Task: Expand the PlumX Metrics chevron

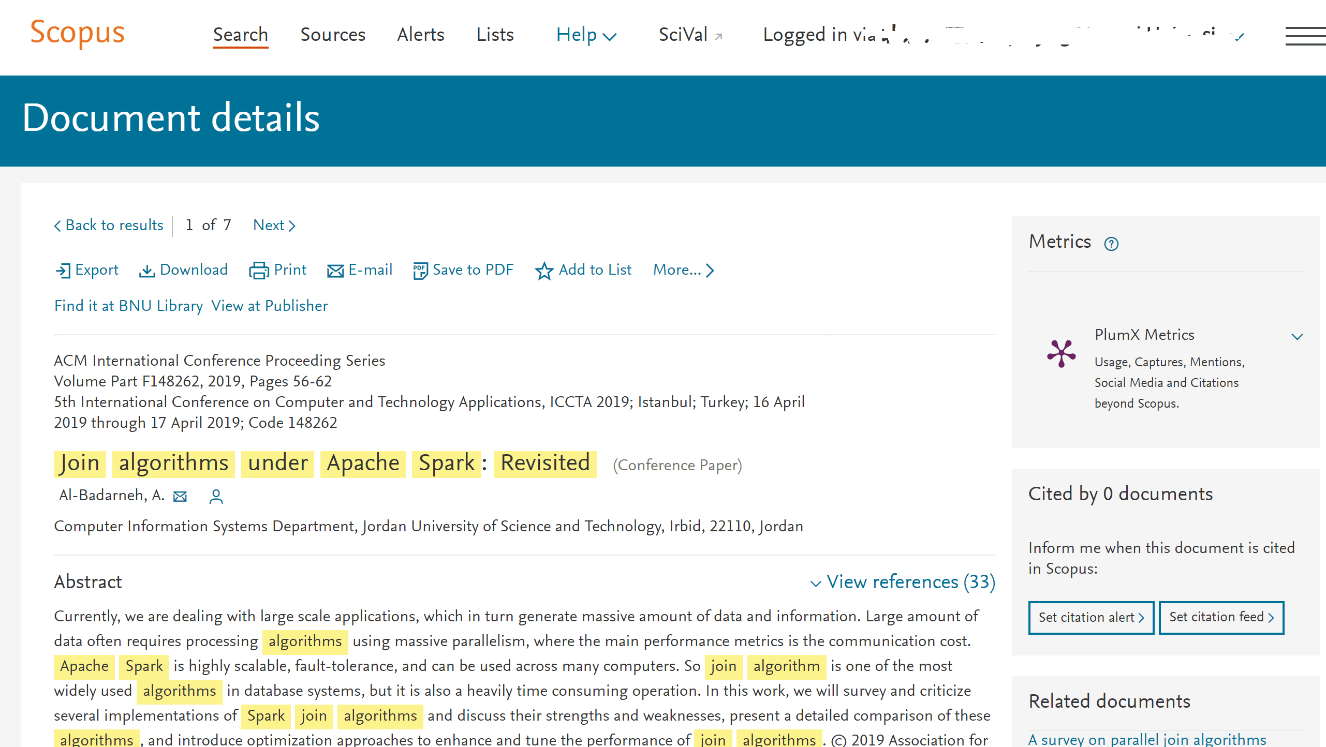Action: pos(1296,337)
